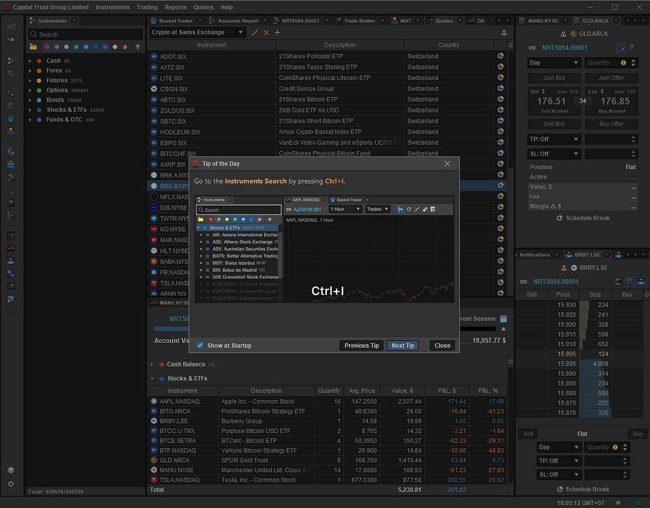The width and height of the screenshot is (650, 508).
Task: Expand Forex category in Instruments tree
Action: click(x=30, y=71)
